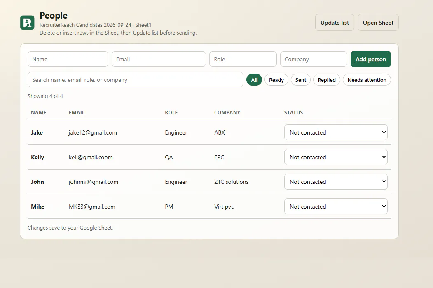Show the Needs attention filter
The image size is (433, 288).
367,80
